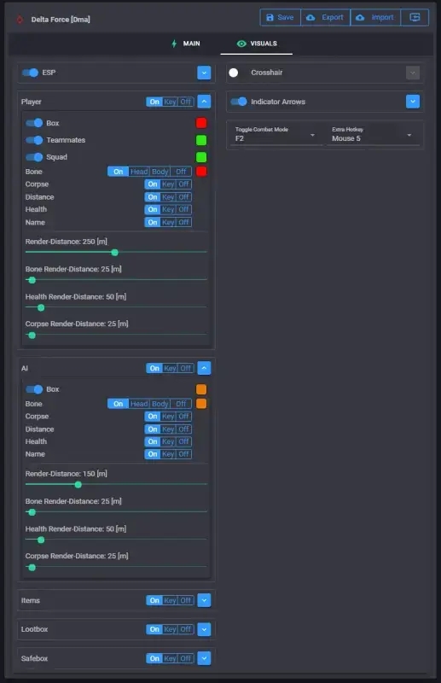Click the floppy disk Save icon

click(270, 17)
